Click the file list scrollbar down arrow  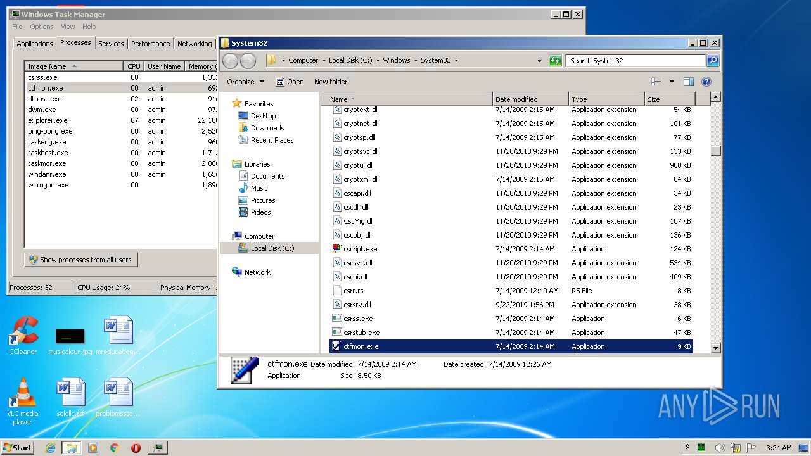click(716, 348)
